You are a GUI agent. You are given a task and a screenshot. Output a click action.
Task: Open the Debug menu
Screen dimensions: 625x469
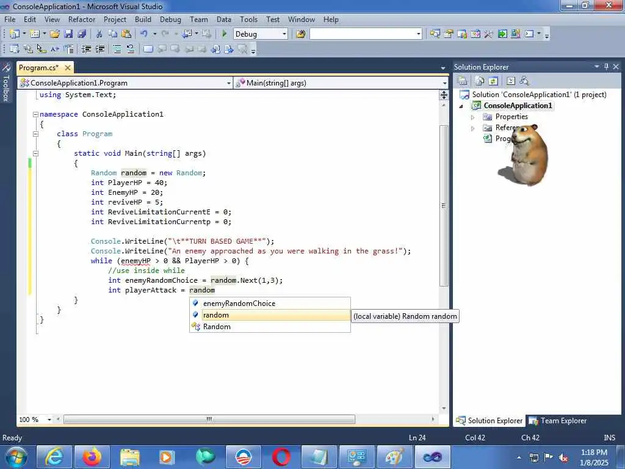(170, 19)
